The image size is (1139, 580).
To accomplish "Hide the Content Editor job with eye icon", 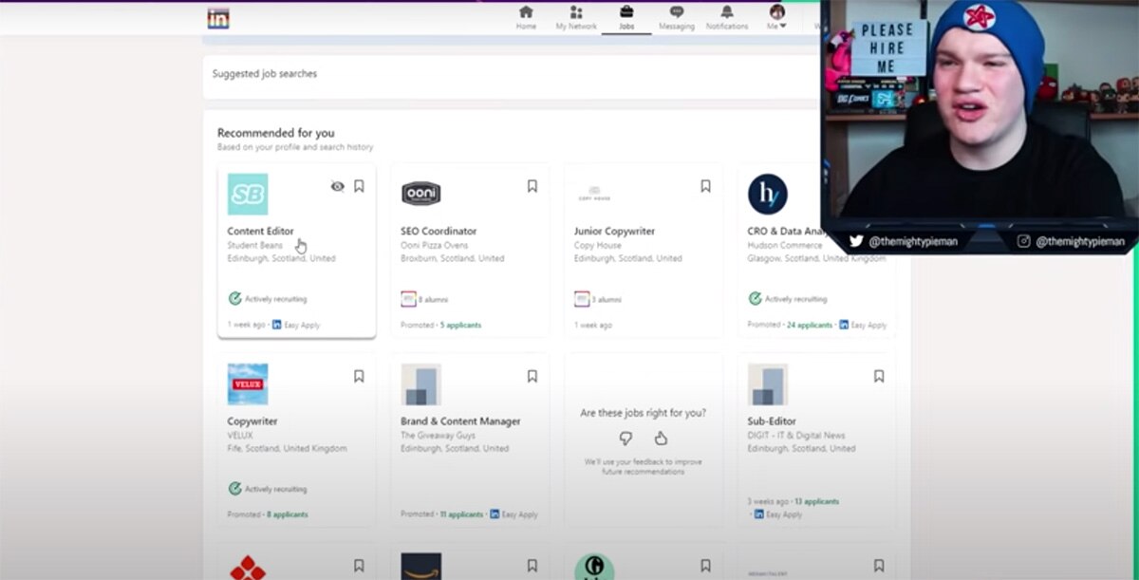I will [x=337, y=187].
